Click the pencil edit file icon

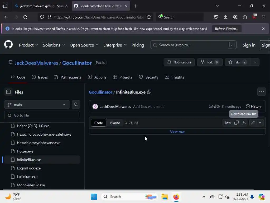pos(253,123)
